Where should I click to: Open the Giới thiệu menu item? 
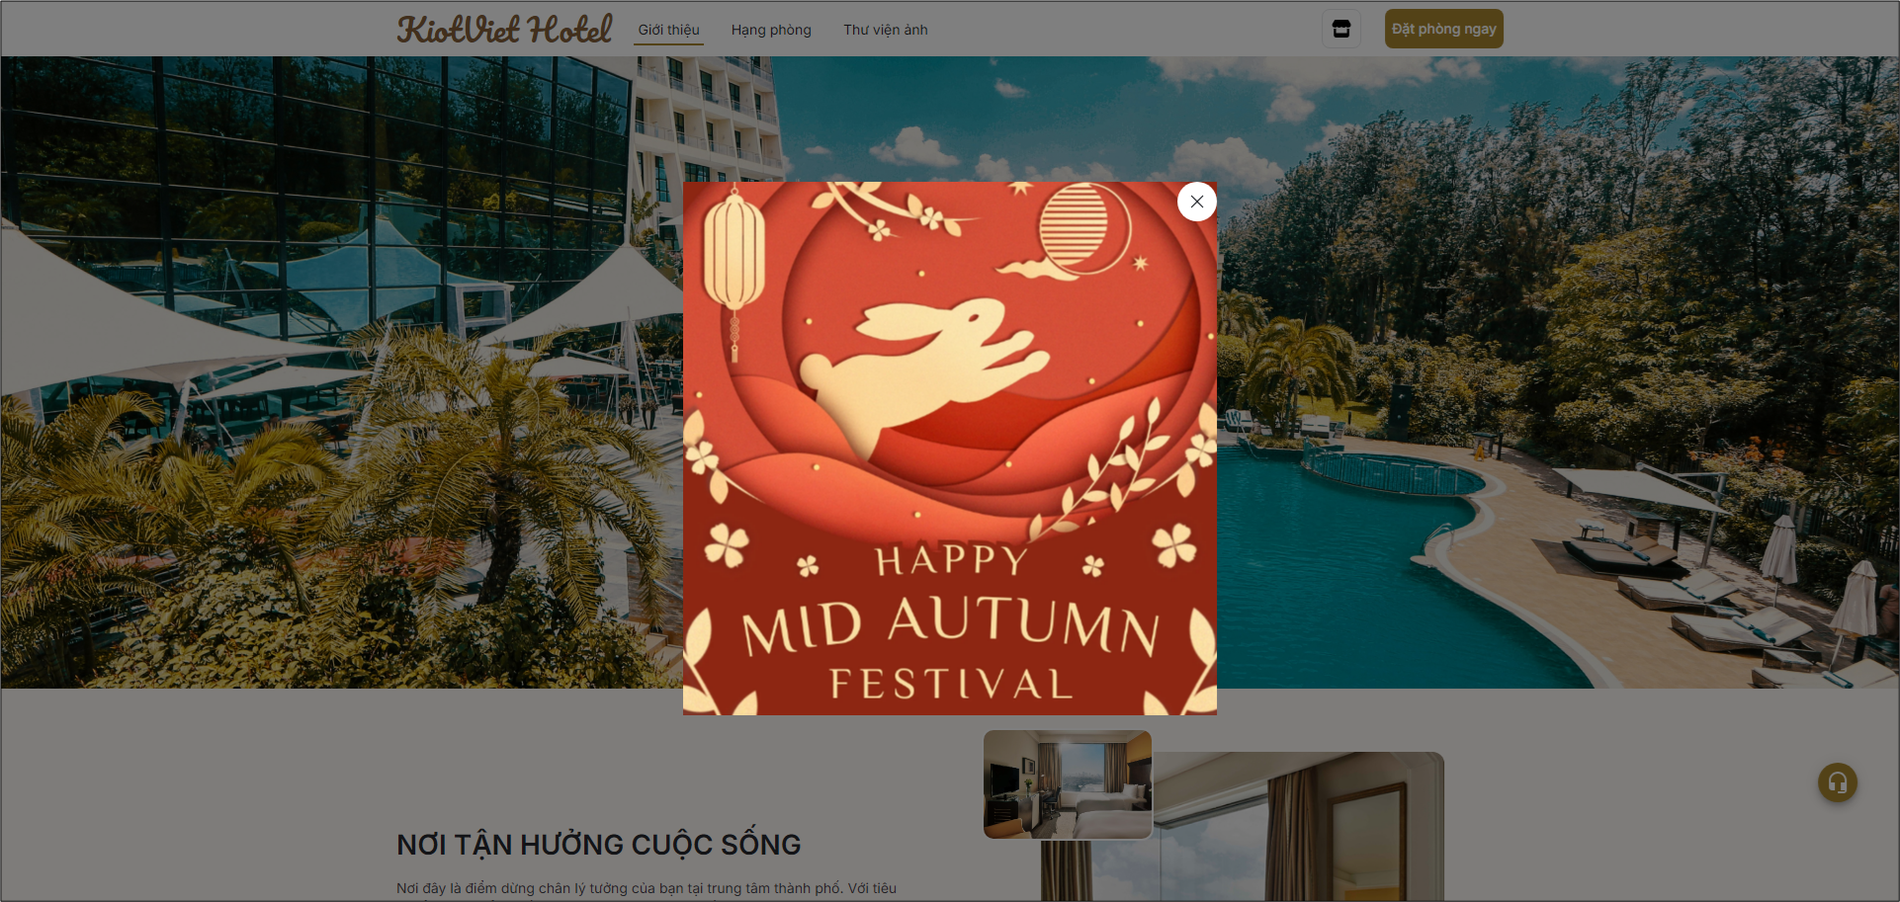668,30
